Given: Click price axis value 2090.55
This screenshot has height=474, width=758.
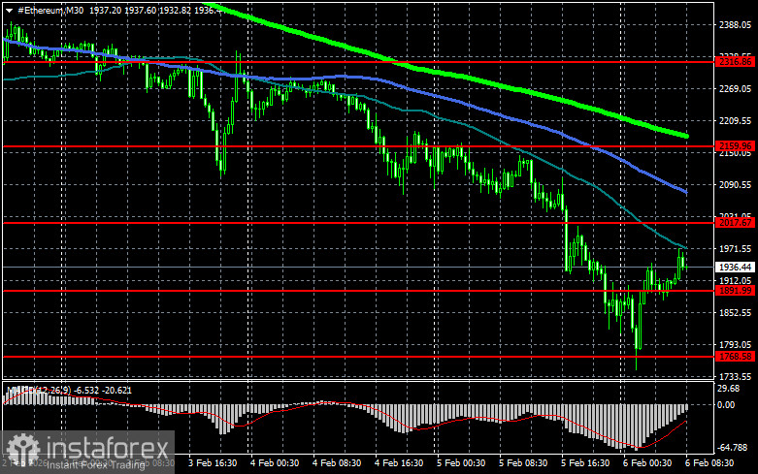Looking at the screenshot, I should click(735, 185).
